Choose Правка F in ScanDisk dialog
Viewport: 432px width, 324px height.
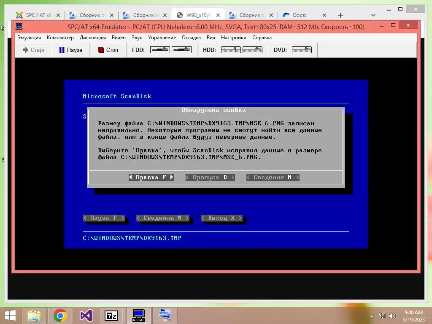[151, 178]
